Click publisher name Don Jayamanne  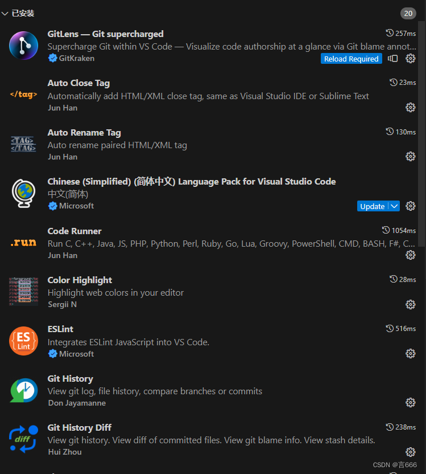click(x=77, y=403)
